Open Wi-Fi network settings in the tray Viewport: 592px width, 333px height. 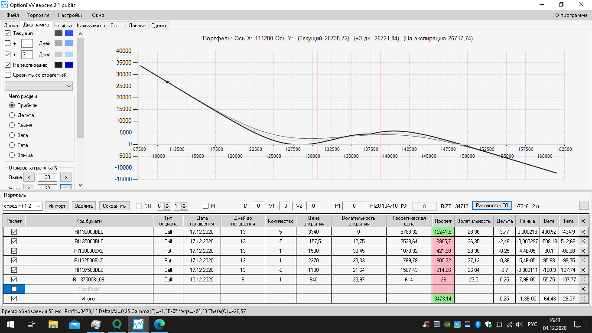click(x=509, y=324)
